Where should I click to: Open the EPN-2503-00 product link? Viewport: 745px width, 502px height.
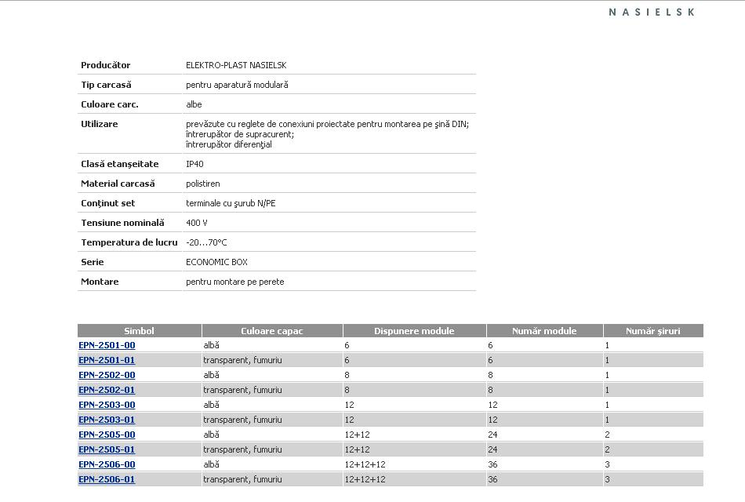[107, 405]
